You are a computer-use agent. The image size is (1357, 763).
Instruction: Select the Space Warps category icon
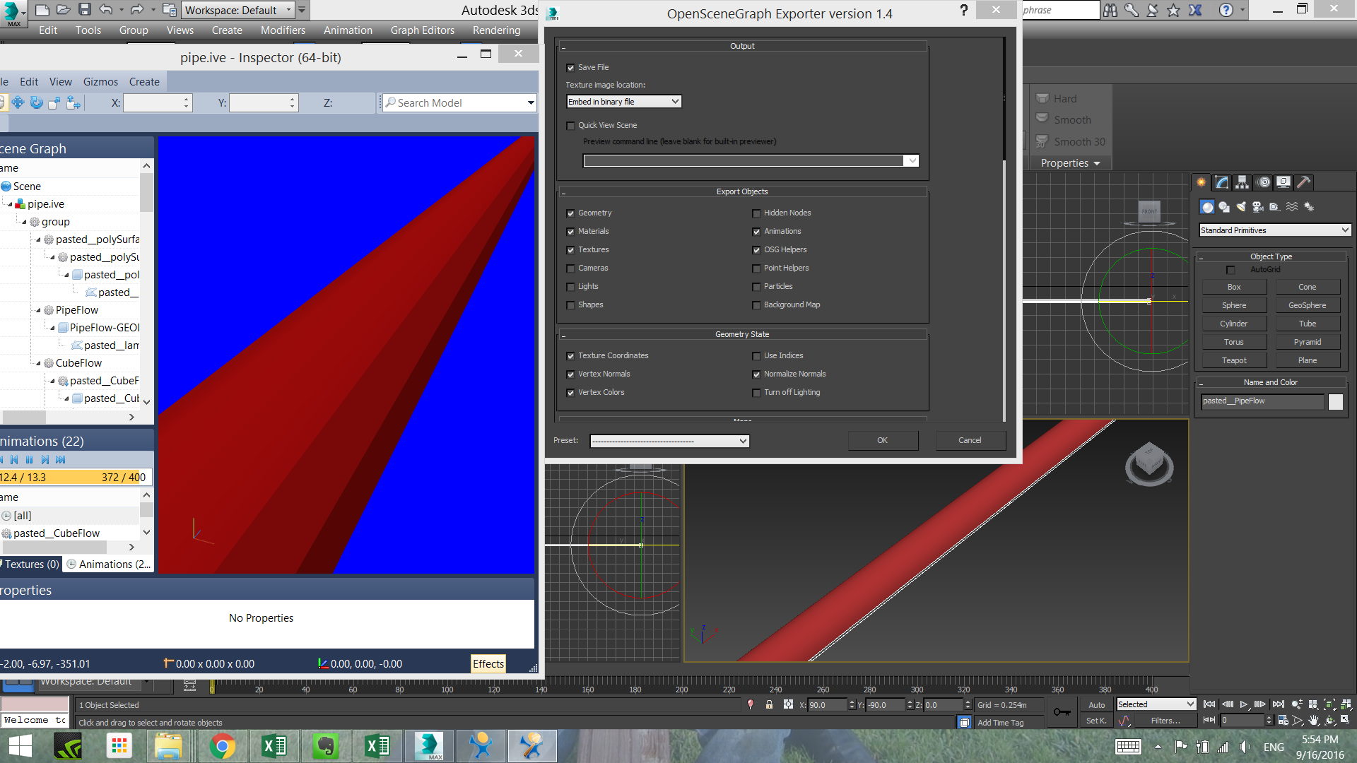(1292, 207)
